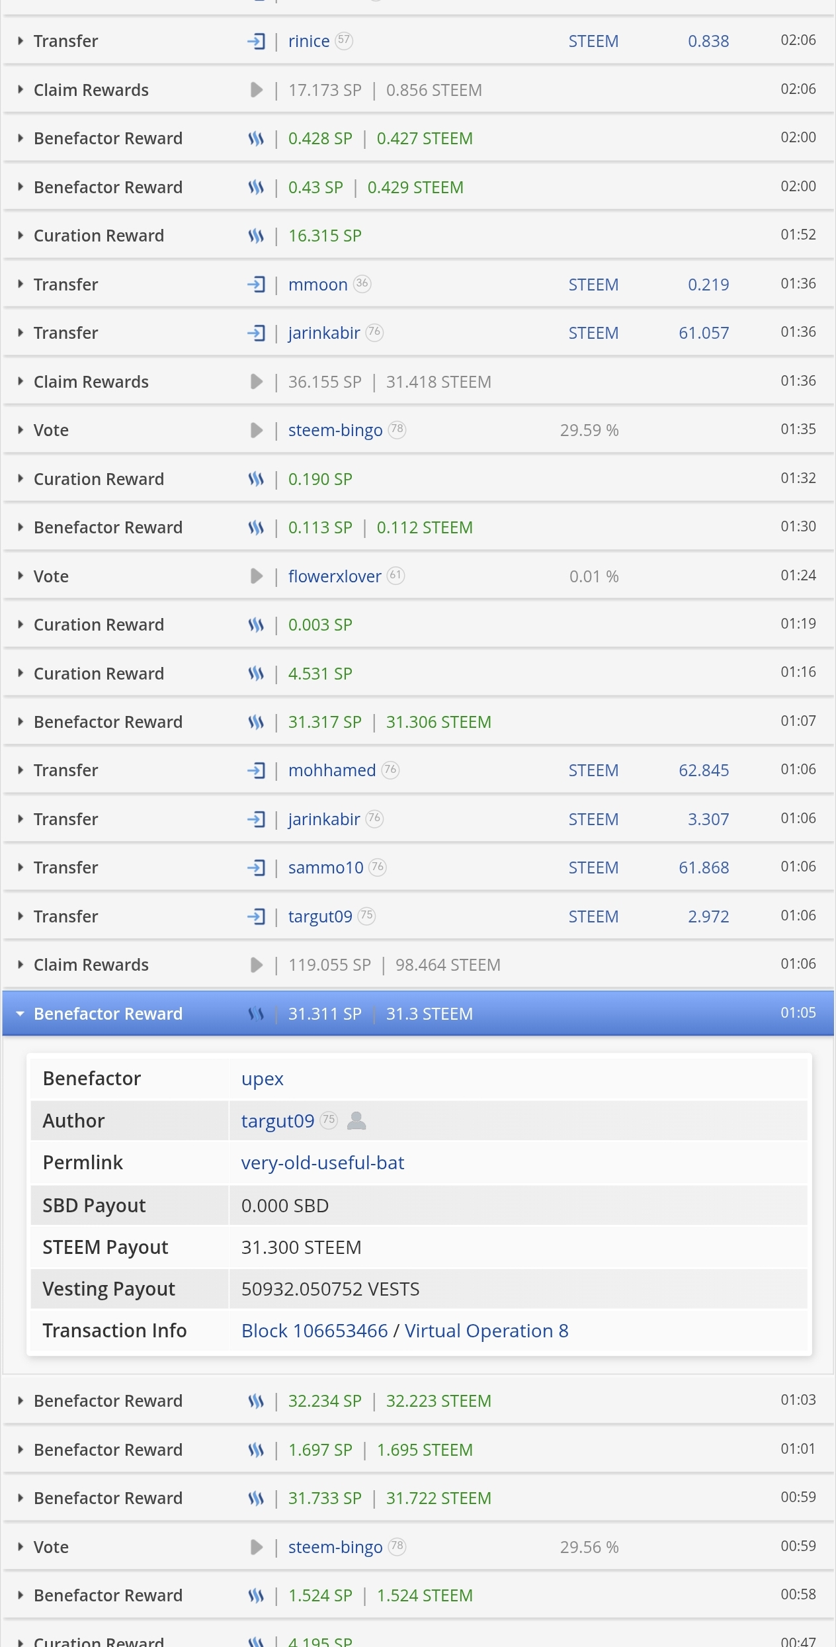Click Steem logo beside 1.697 SP reward

pyautogui.click(x=256, y=1450)
